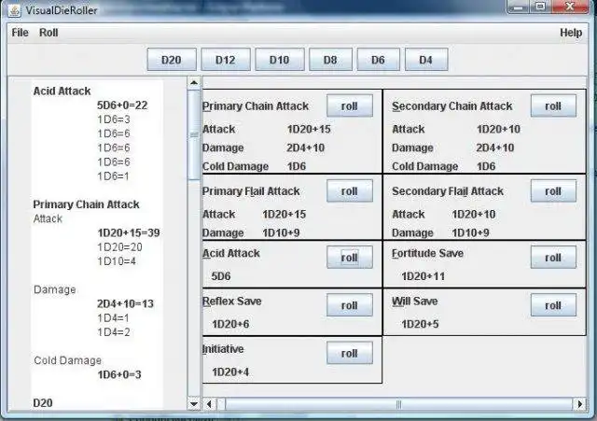This screenshot has height=421, width=597.
Task: Click the '1D20+5' Will Save value
Action: click(420, 324)
